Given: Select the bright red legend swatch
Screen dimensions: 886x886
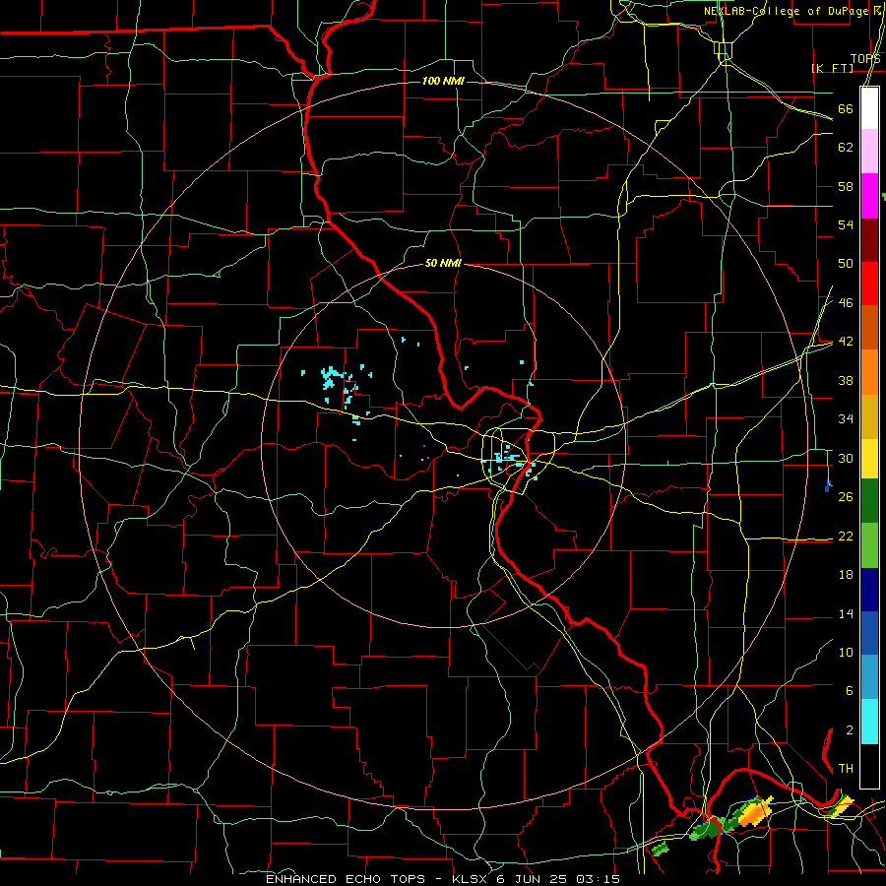Looking at the screenshot, I should (869, 285).
